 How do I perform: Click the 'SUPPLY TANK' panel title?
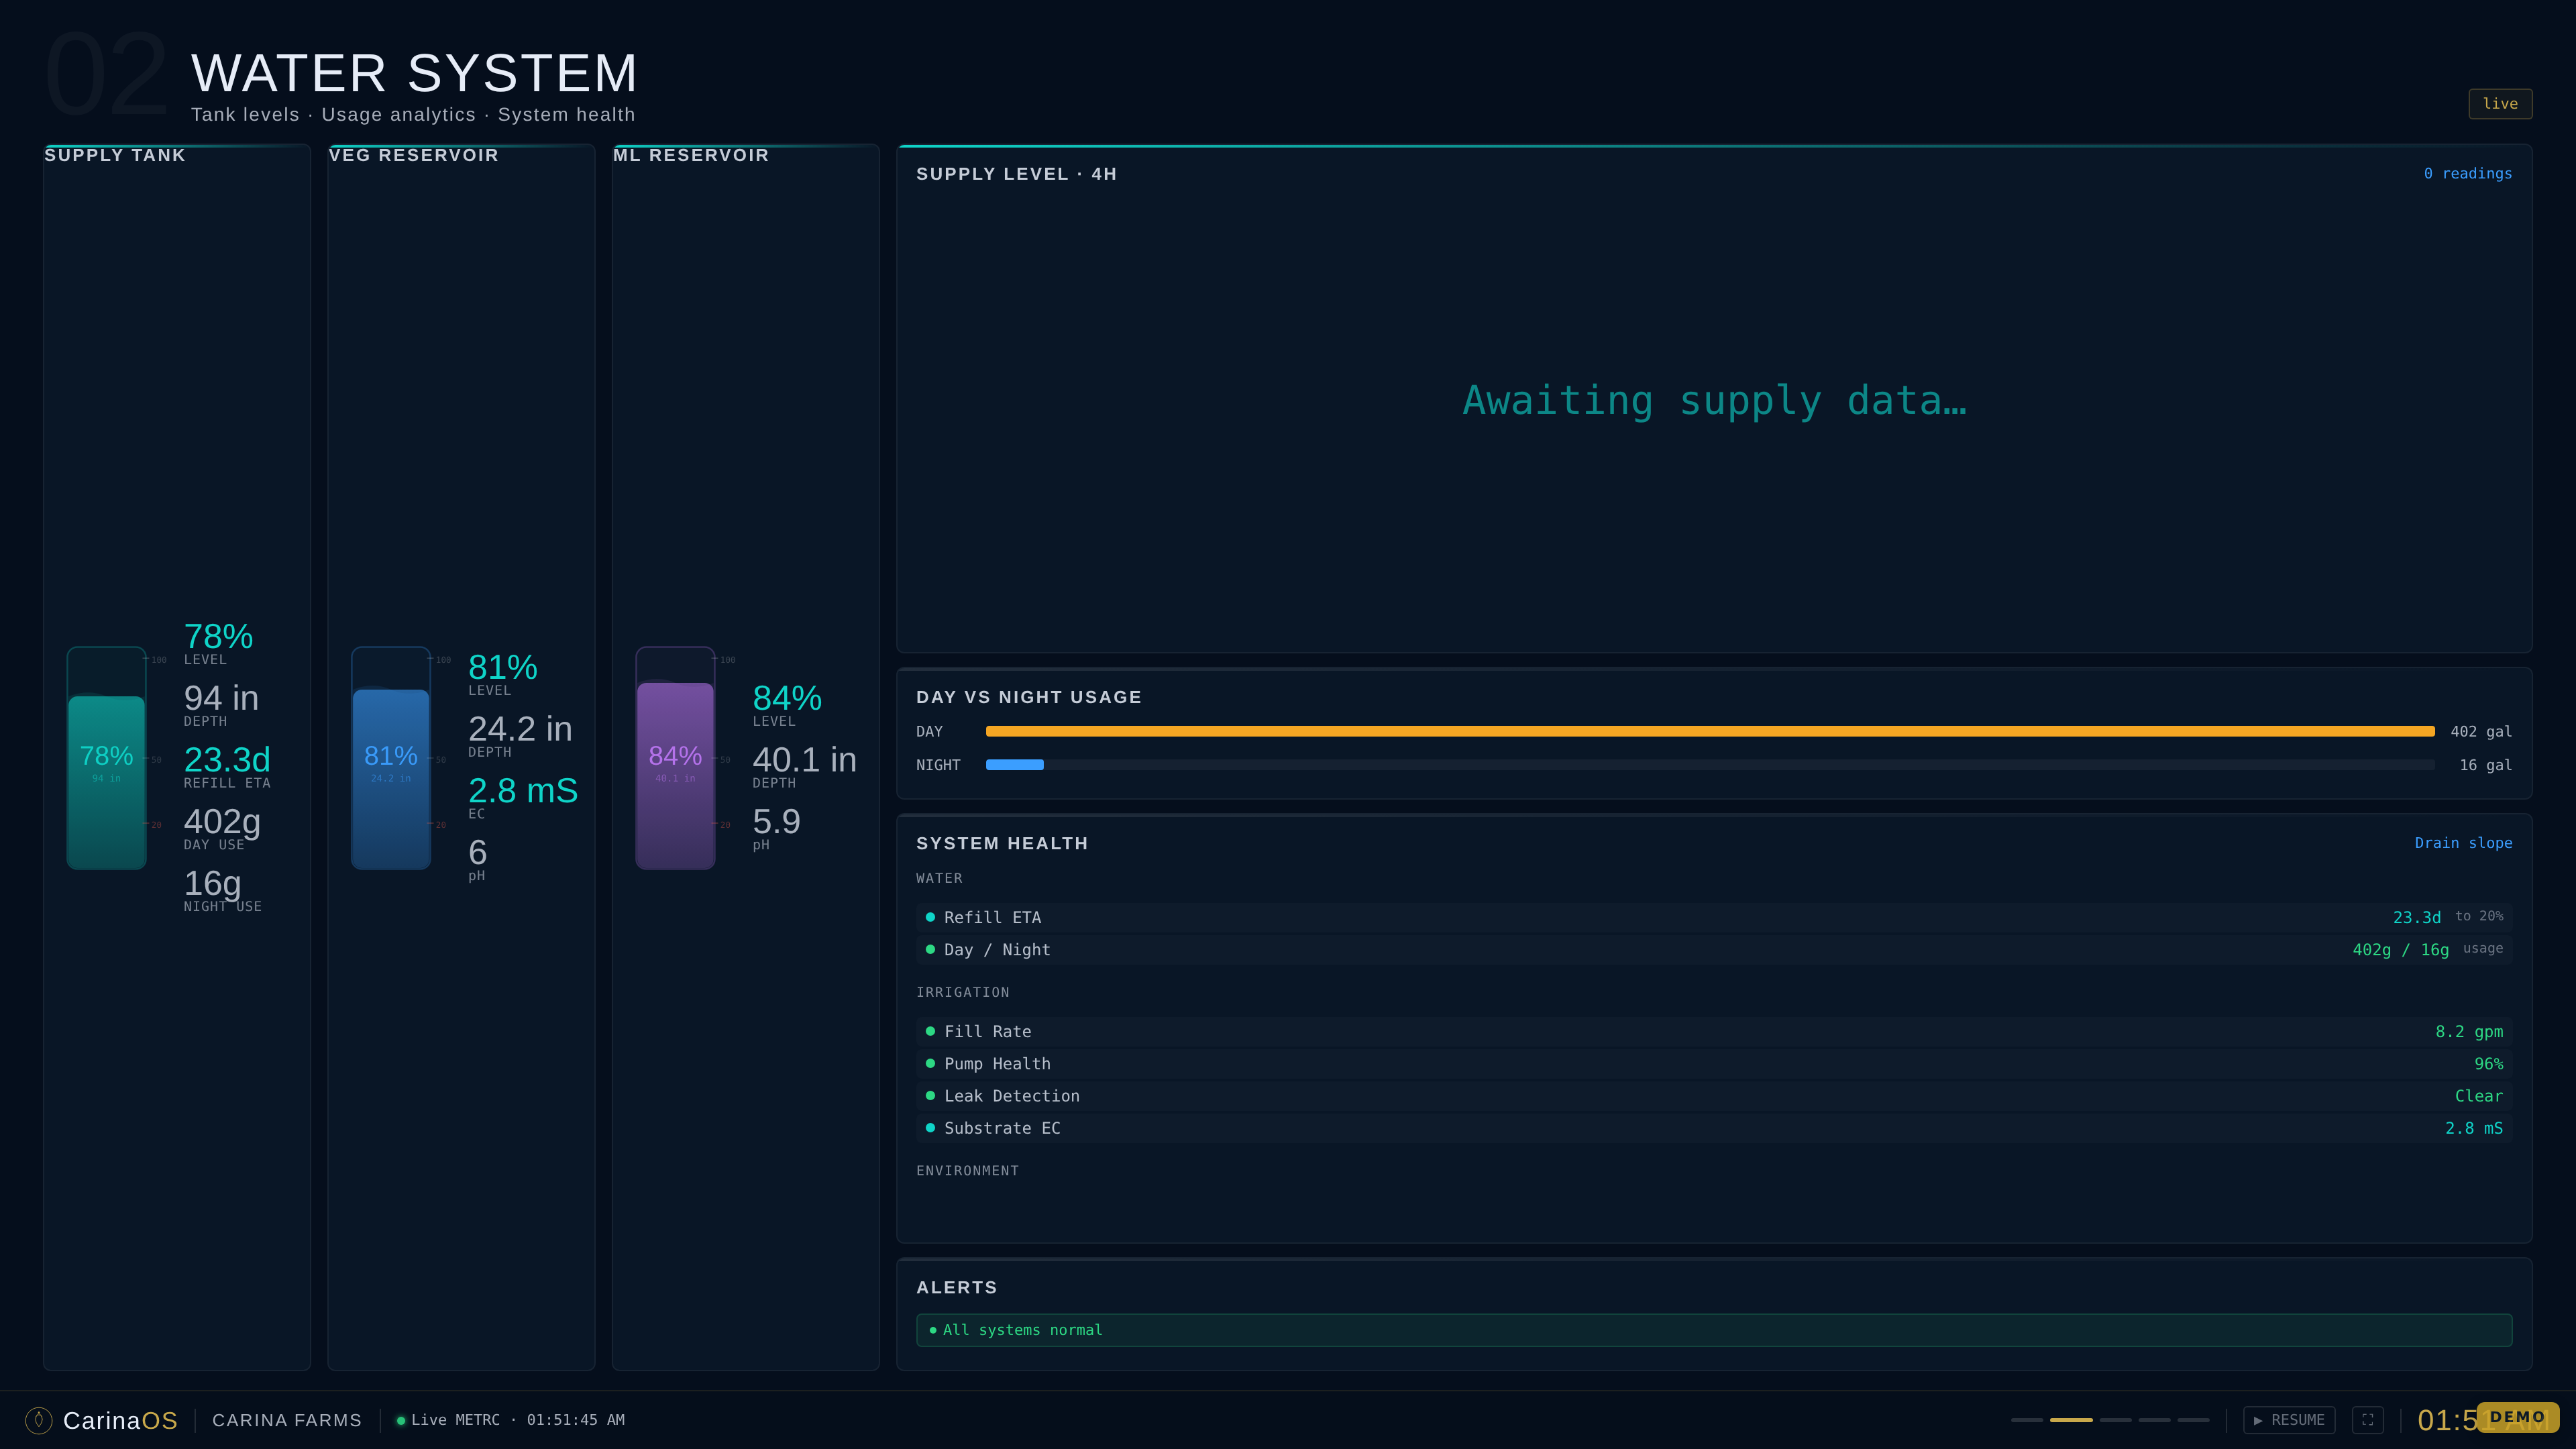(115, 155)
